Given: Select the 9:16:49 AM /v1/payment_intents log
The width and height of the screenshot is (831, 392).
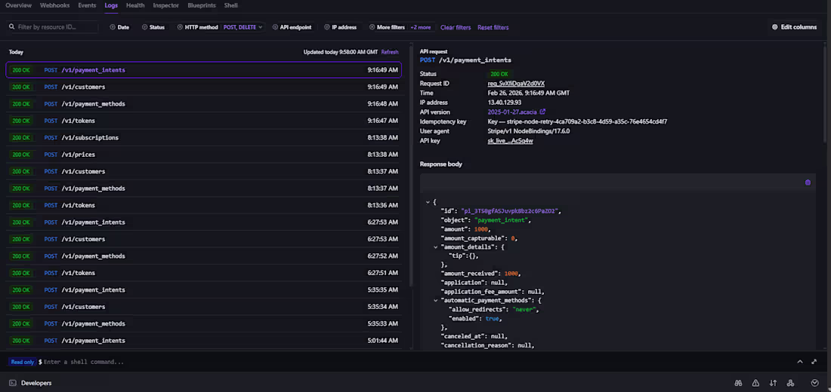Looking at the screenshot, I should tap(203, 70).
